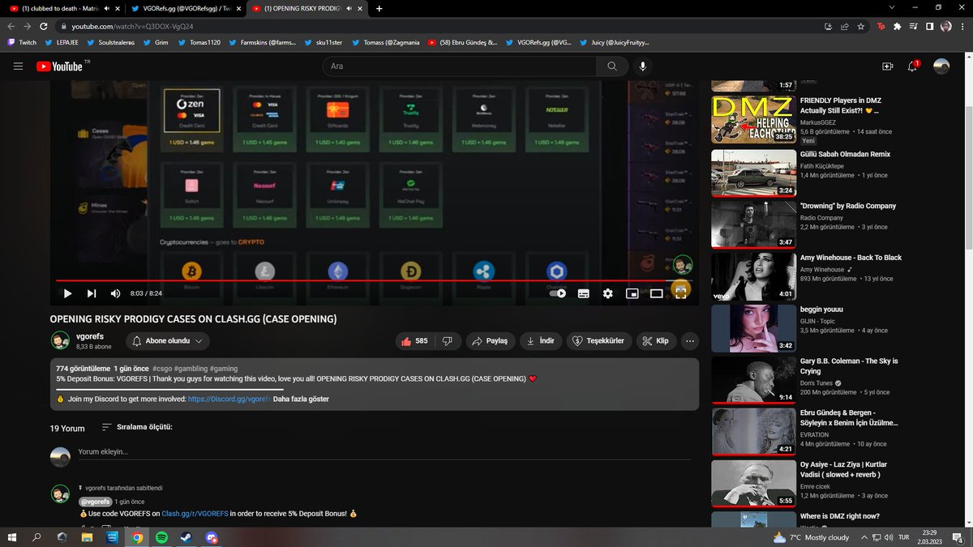Click the Ara search box

[459, 66]
